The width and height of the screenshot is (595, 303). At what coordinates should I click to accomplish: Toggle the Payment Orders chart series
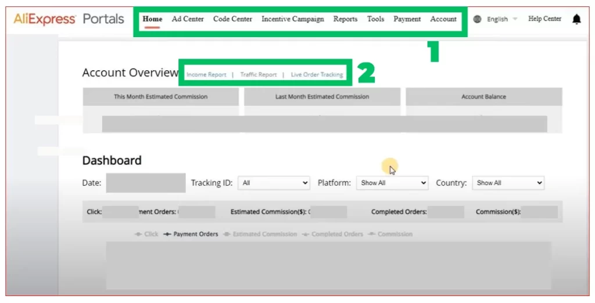tap(191, 234)
